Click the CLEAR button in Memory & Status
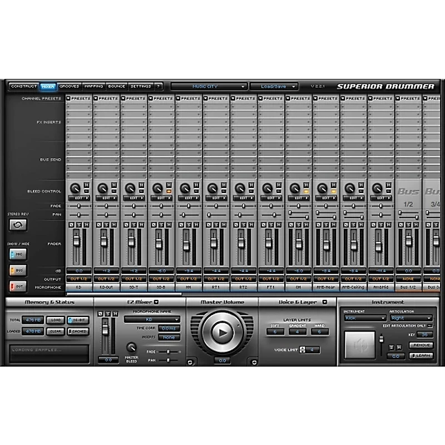 click(56, 331)
